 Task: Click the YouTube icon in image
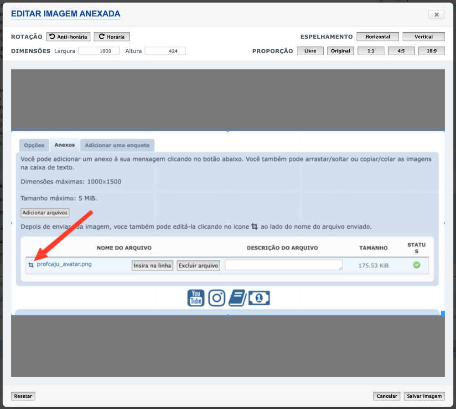coord(196,298)
